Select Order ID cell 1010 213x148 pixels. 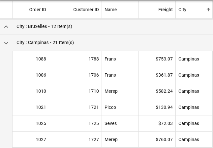tap(31, 91)
